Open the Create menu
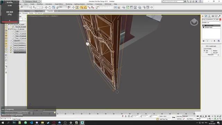This screenshot has height=125, width=222. click(x=32, y=4)
